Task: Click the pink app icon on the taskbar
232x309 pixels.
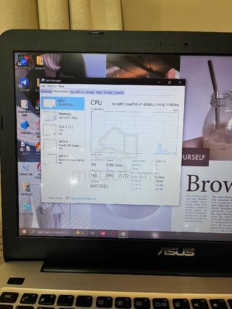Action: (102, 233)
